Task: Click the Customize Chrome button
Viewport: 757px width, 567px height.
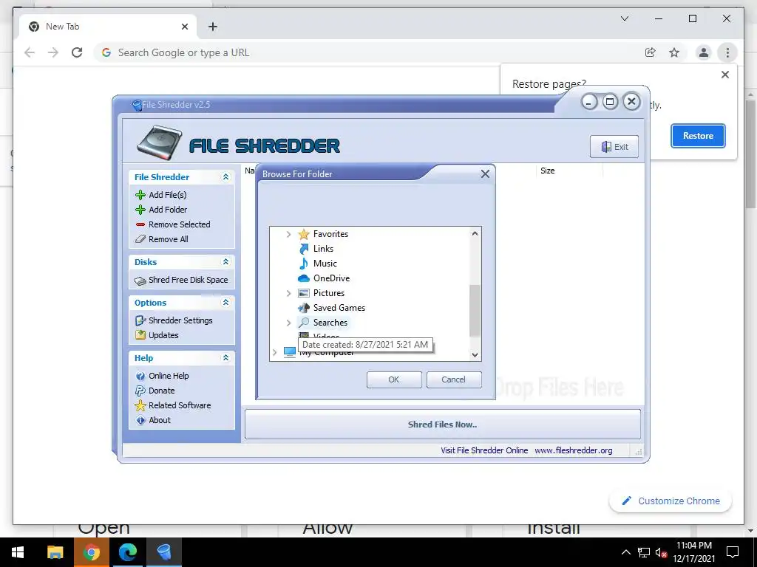Action: pyautogui.click(x=671, y=501)
